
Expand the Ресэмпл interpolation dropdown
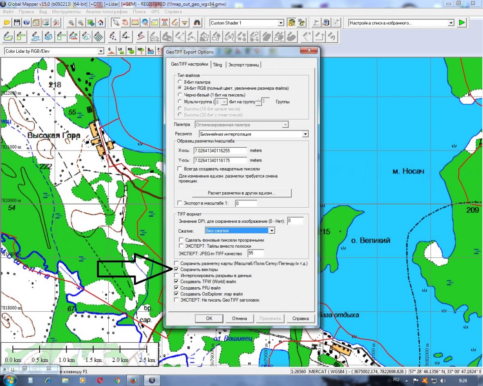[305, 134]
